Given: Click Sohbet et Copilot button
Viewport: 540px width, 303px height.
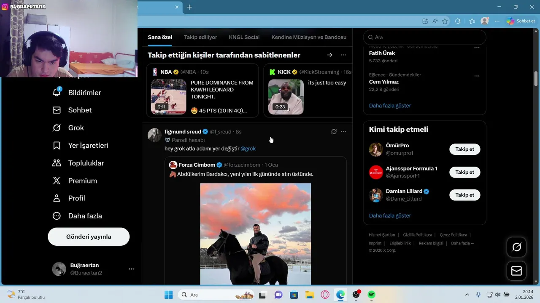Looking at the screenshot, I should pyautogui.click(x=521, y=21).
